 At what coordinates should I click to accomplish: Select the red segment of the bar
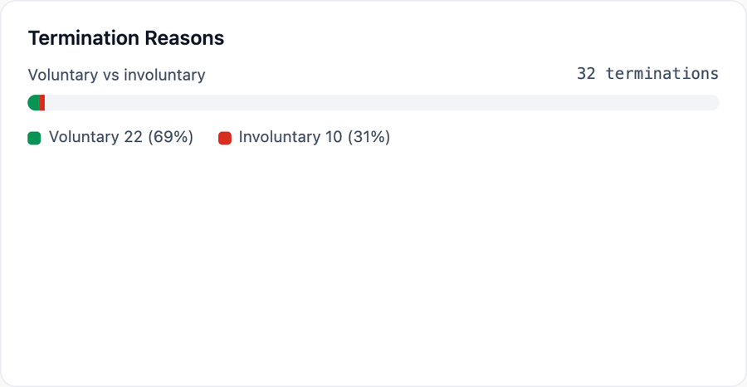click(42, 102)
